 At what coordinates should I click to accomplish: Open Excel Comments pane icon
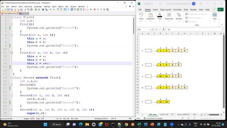(214, 10)
